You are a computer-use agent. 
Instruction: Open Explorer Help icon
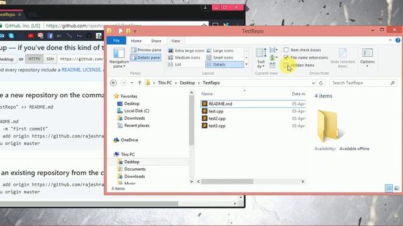click(x=398, y=40)
